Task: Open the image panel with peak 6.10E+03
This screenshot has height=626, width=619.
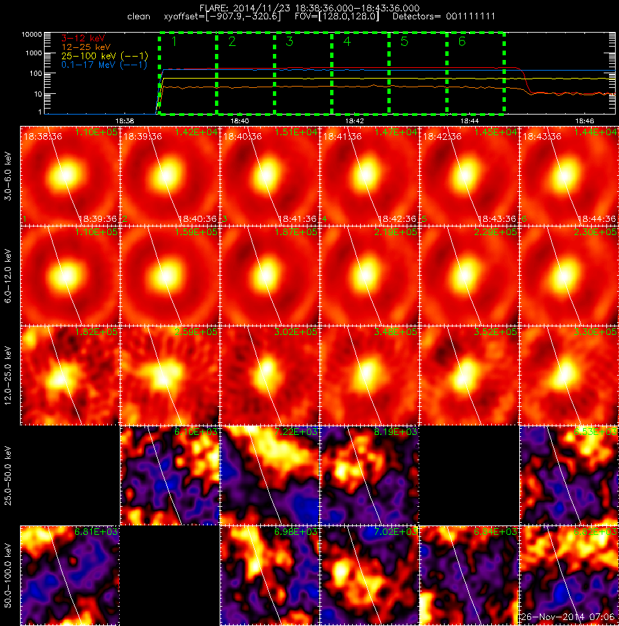Action: tap(170, 475)
